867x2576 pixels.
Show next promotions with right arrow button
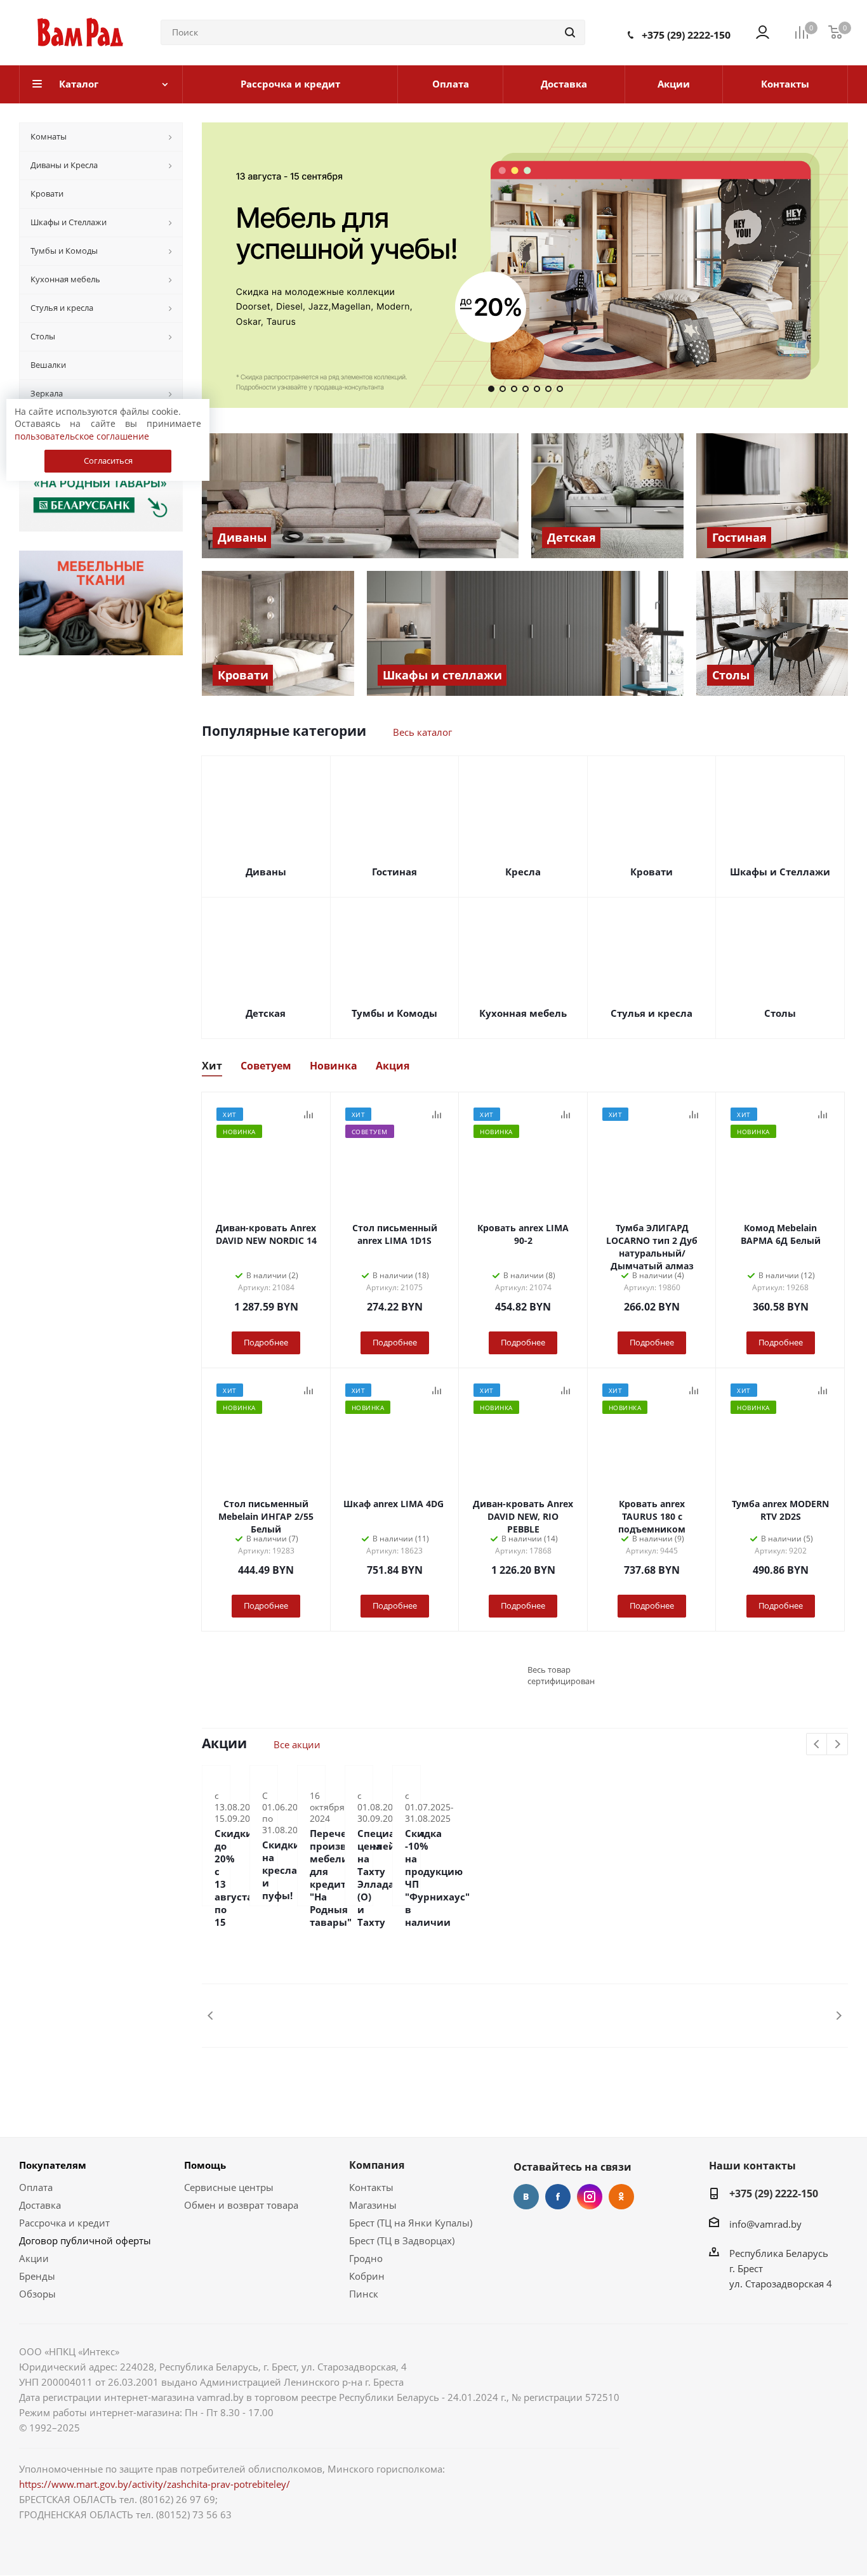[838, 1744]
